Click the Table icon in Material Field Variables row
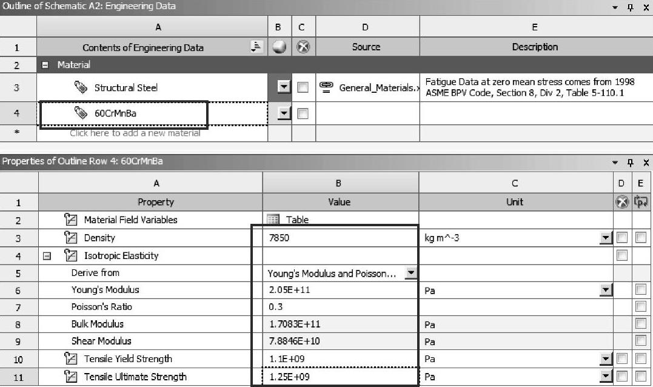The image size is (653, 387). (273, 220)
